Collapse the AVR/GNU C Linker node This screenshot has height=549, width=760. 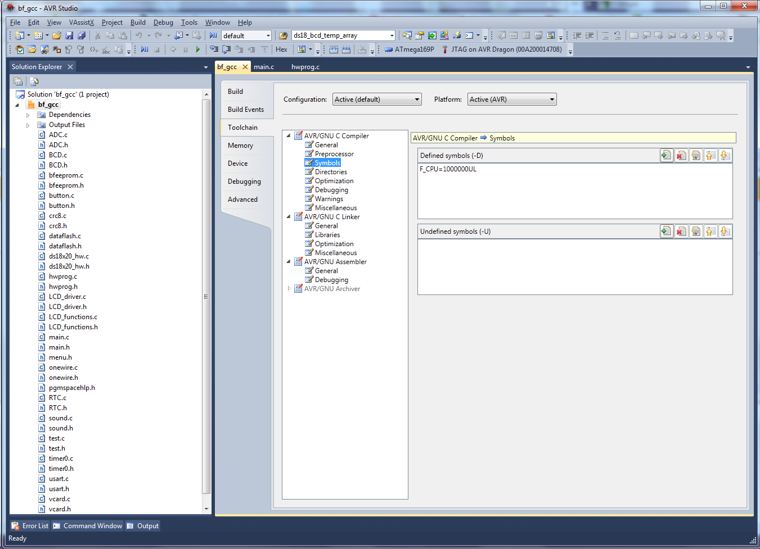point(289,217)
